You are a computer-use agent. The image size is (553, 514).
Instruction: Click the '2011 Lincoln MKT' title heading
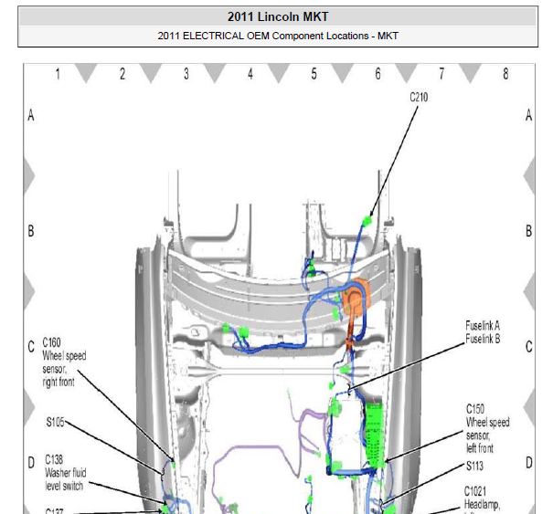click(x=278, y=16)
